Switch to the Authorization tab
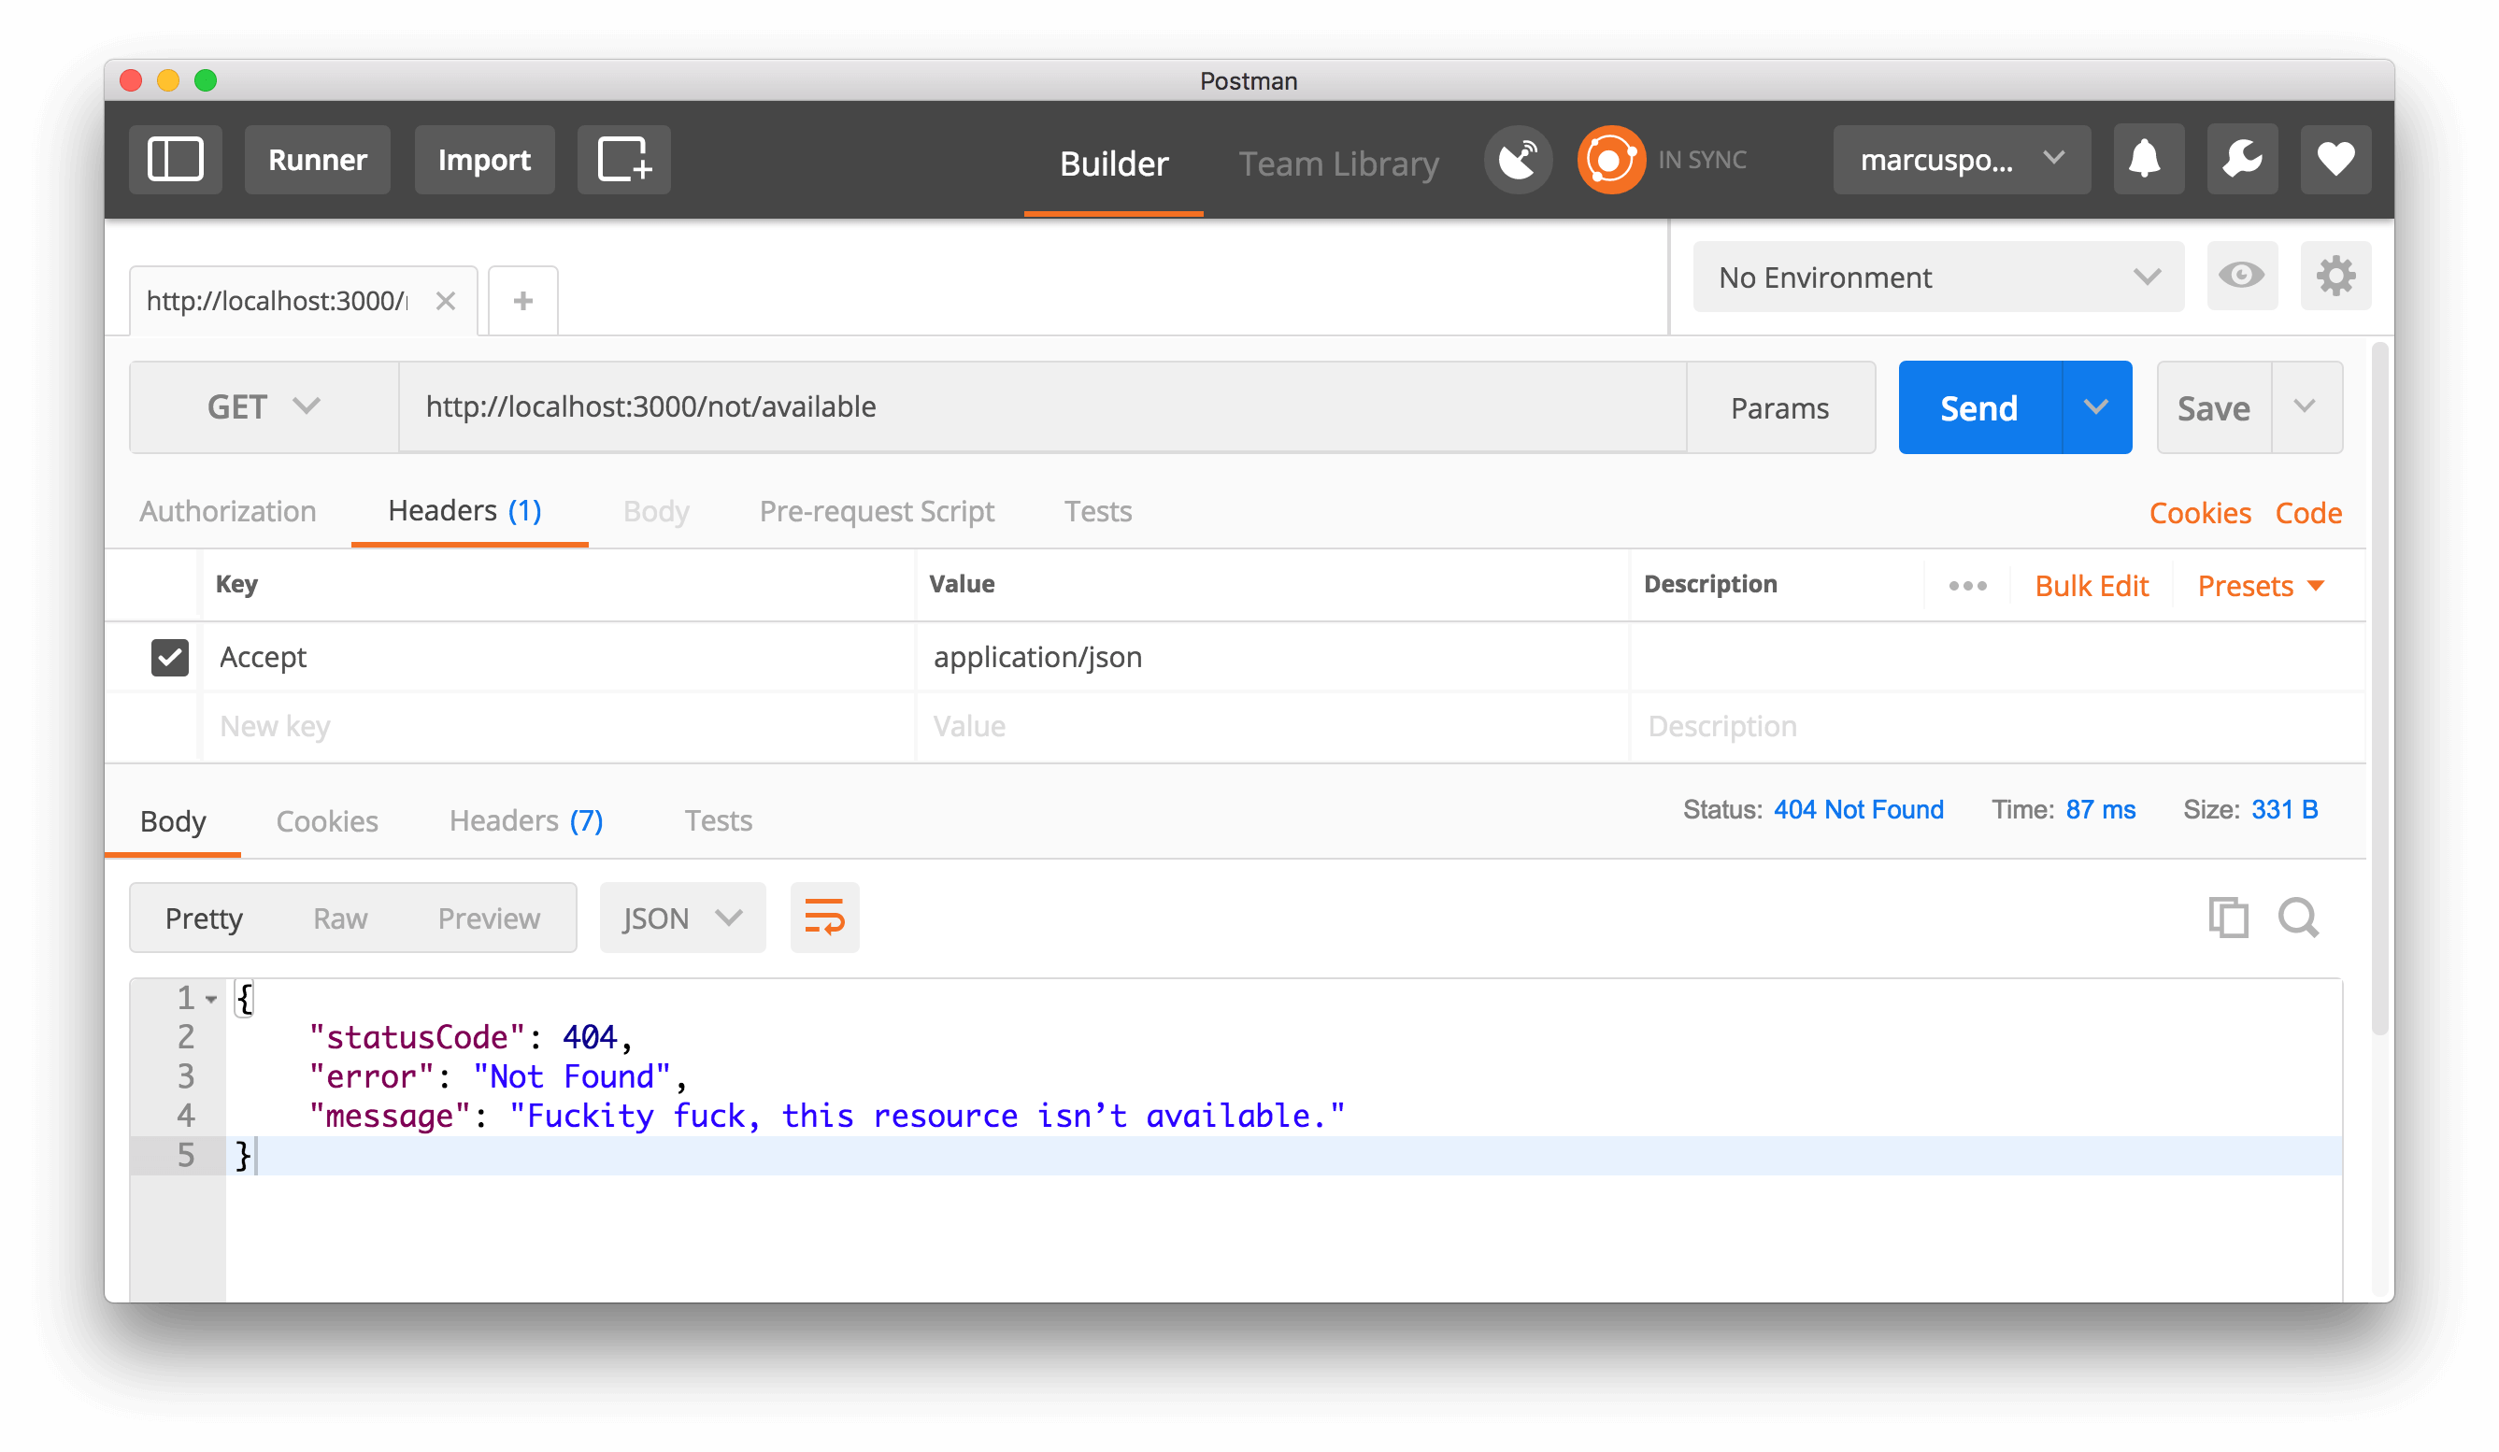2499x1452 pixels. [x=227, y=510]
